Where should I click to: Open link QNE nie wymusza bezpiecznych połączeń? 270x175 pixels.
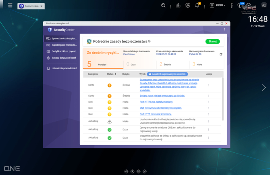click(x=161, y=108)
